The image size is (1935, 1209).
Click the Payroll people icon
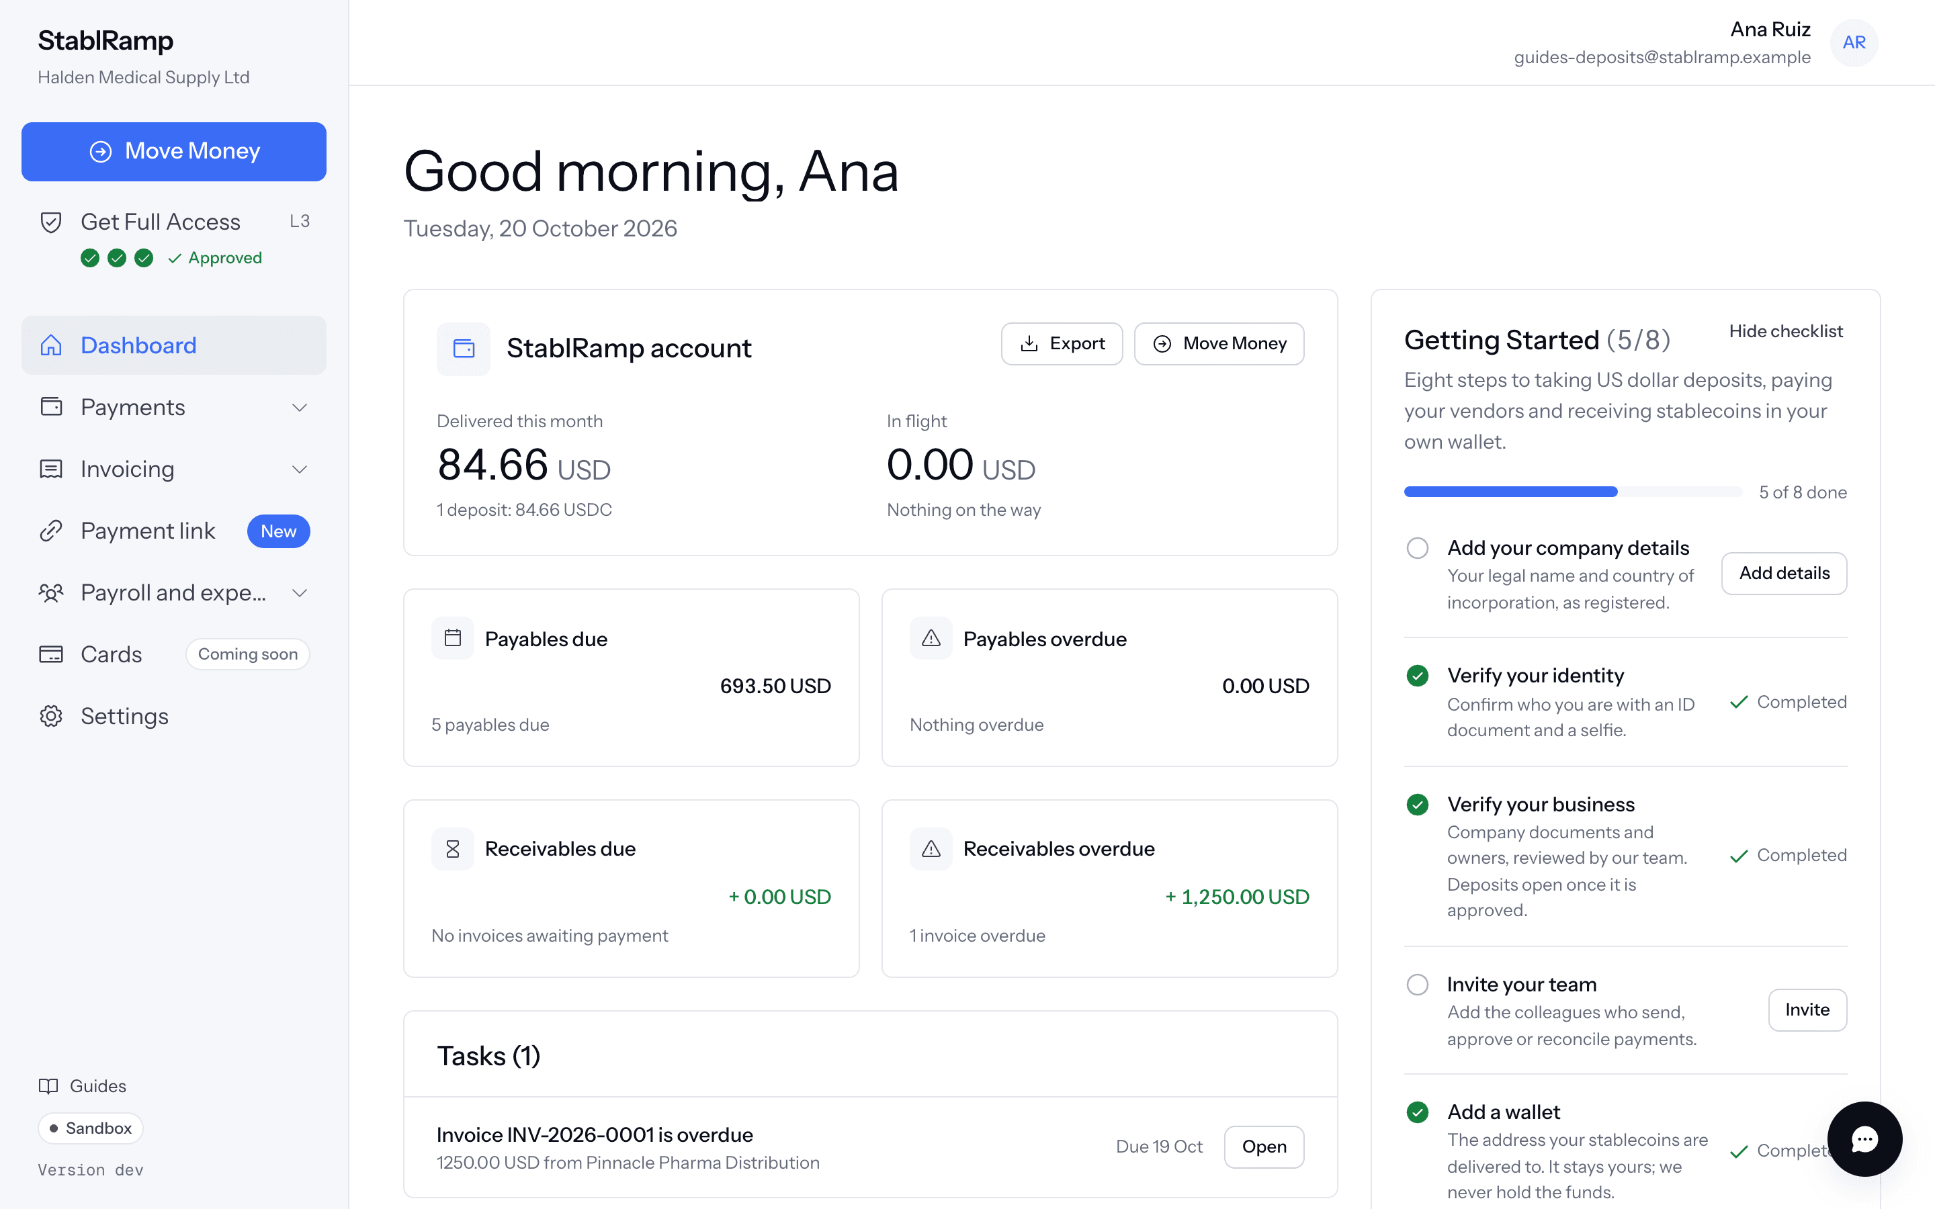(x=51, y=592)
